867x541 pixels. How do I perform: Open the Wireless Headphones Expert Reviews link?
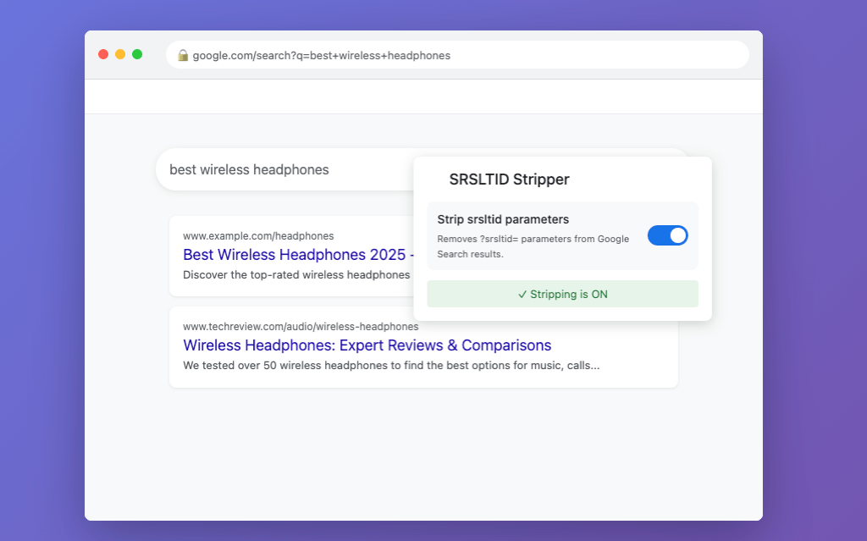pyautogui.click(x=367, y=345)
